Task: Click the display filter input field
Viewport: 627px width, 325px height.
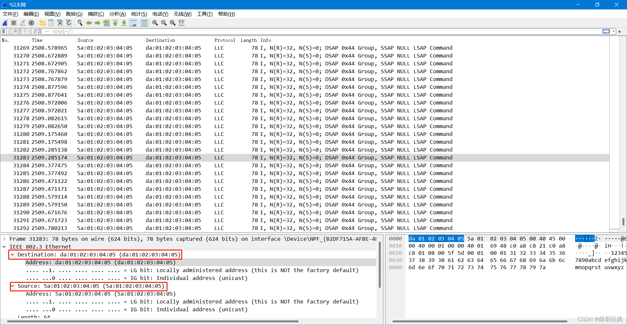Action: click(x=304, y=32)
